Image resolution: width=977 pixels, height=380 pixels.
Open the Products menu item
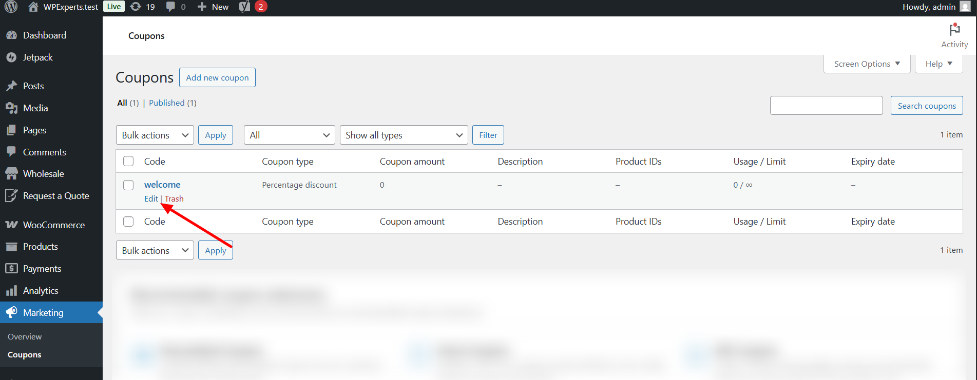[40, 247]
